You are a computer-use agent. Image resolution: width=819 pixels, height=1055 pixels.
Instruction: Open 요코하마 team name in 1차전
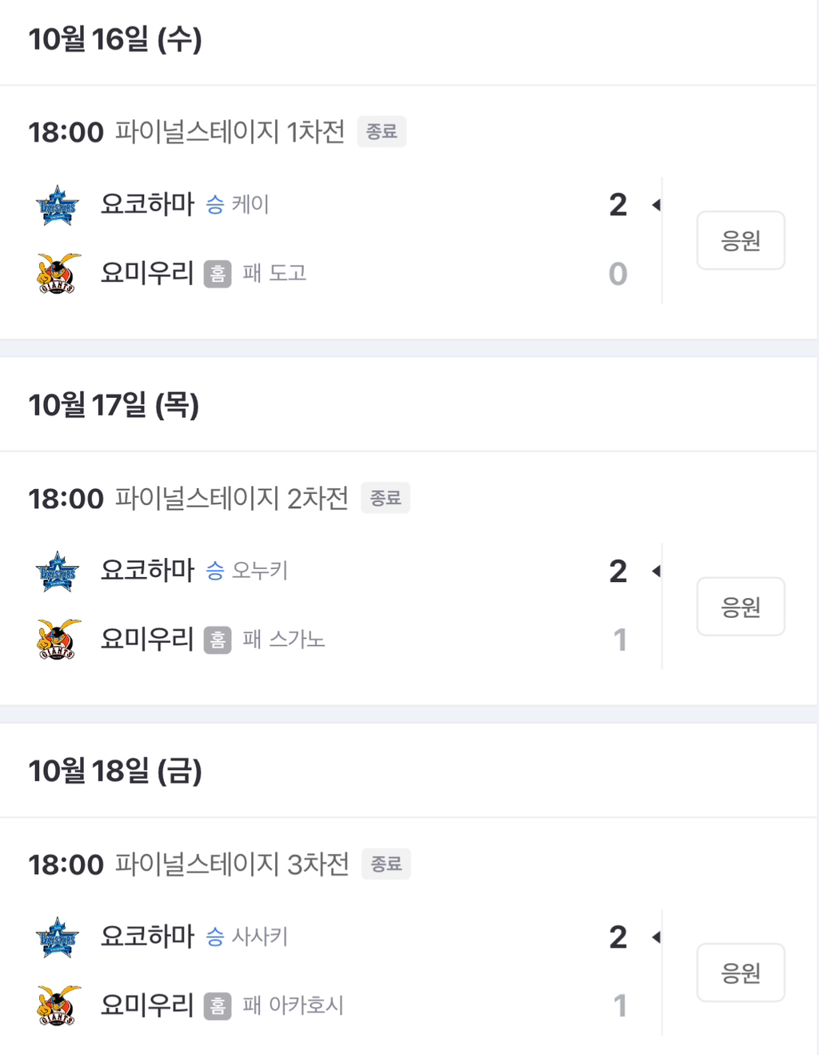(x=147, y=205)
